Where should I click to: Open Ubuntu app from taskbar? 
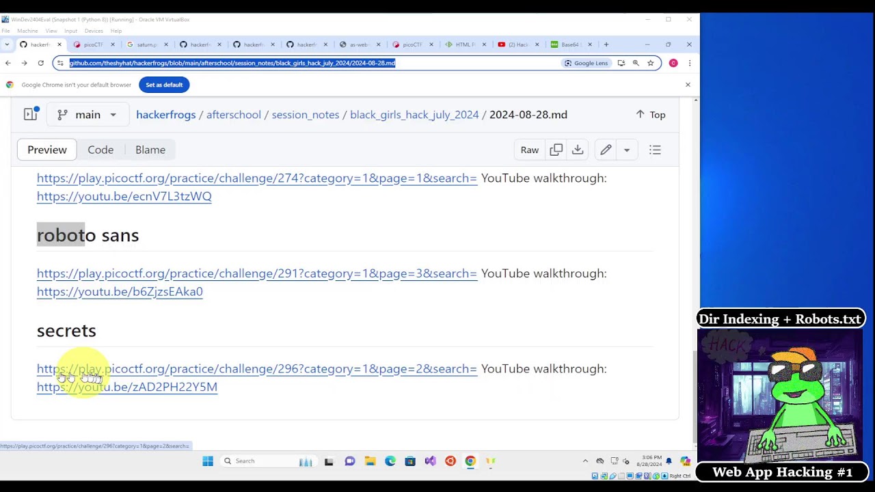point(450,461)
